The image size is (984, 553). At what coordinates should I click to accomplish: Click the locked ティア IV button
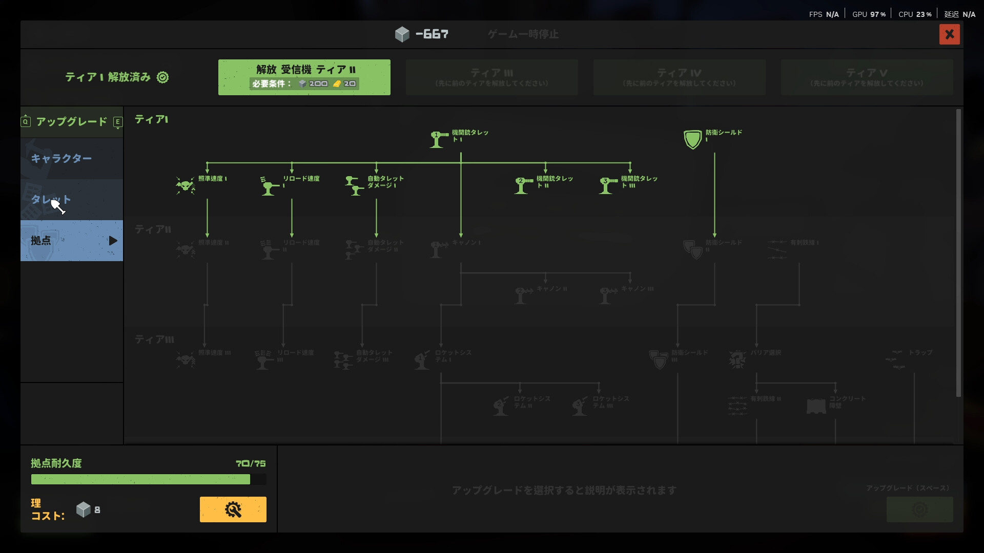pyautogui.click(x=680, y=77)
